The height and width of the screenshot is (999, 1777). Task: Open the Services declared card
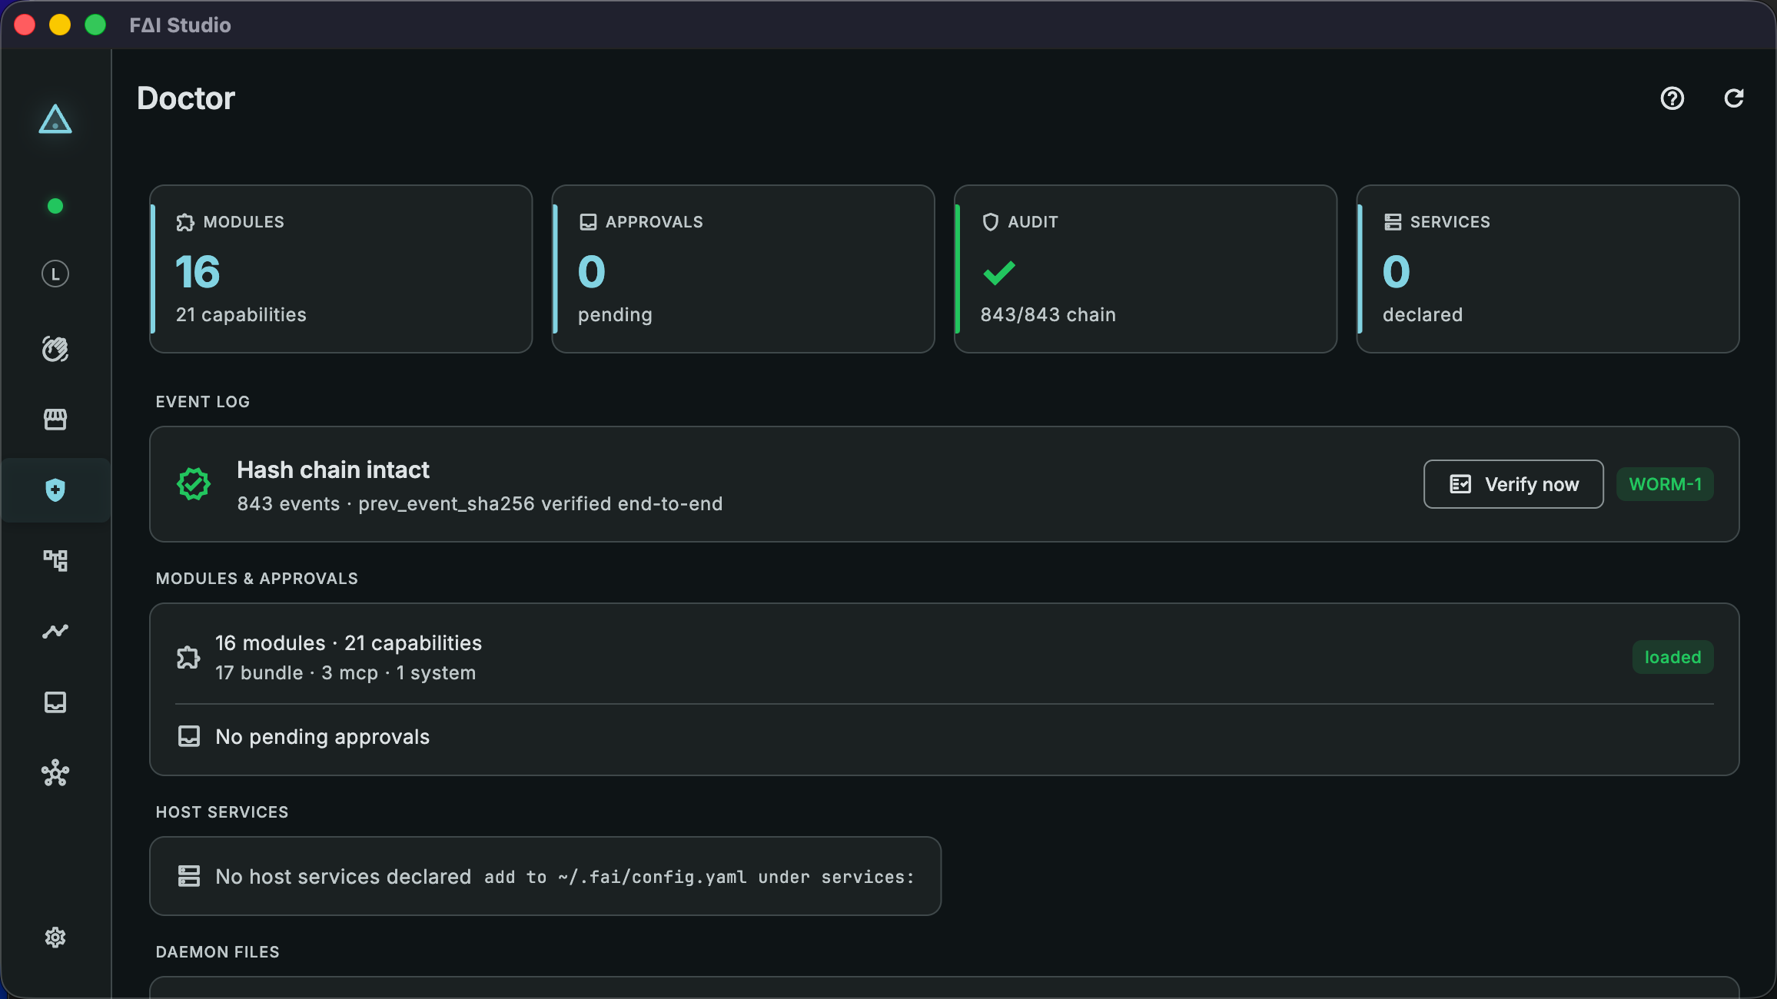(1548, 269)
